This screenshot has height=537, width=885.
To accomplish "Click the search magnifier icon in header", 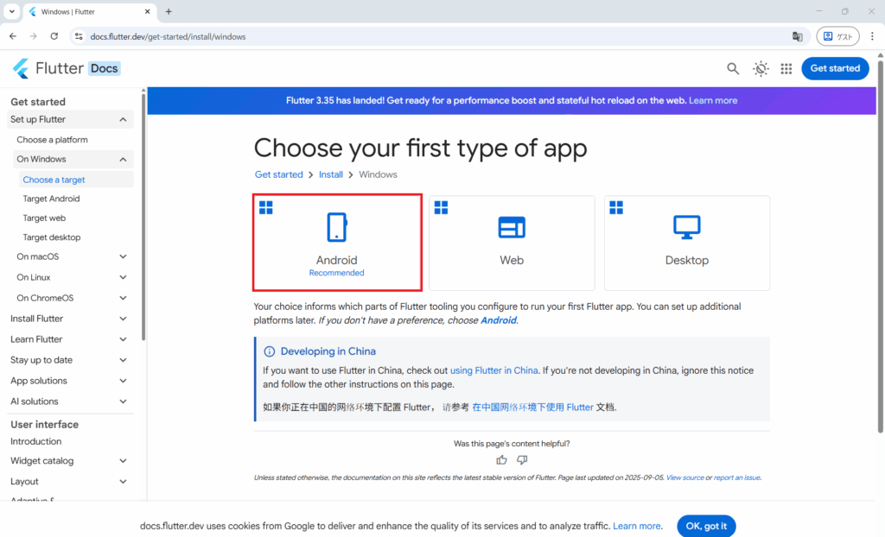I will pyautogui.click(x=733, y=69).
